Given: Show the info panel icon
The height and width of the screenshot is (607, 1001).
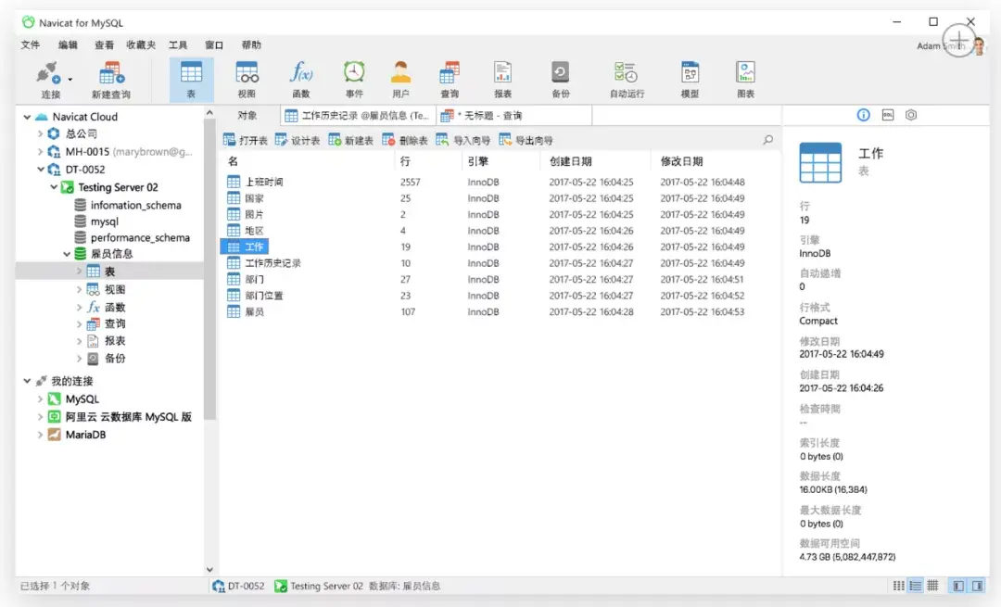Looking at the screenshot, I should pos(863,115).
